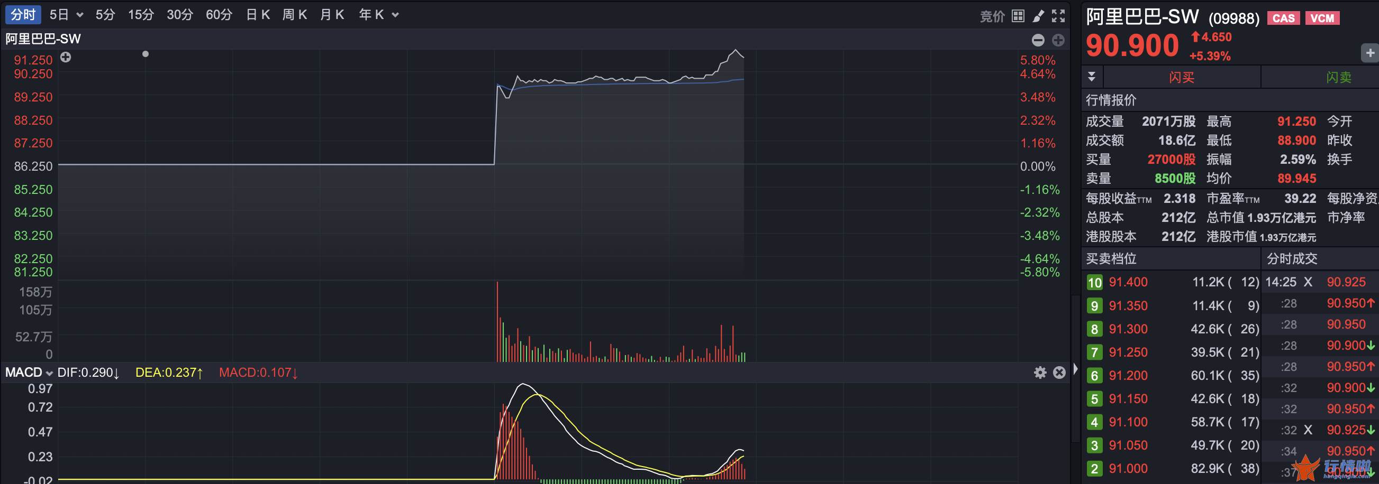The width and height of the screenshot is (1379, 484).
Task: Collapse side panel using divider arrow
Action: [1075, 369]
